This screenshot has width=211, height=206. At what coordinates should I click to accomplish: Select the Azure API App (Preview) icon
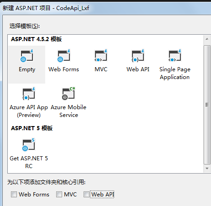point(29,94)
